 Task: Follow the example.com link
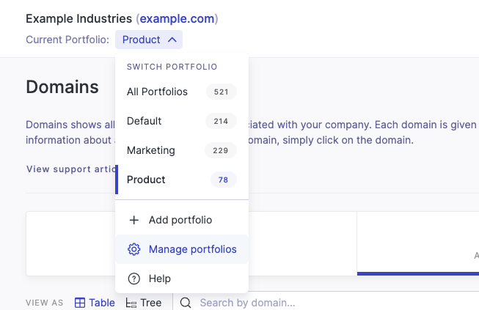[x=177, y=18]
